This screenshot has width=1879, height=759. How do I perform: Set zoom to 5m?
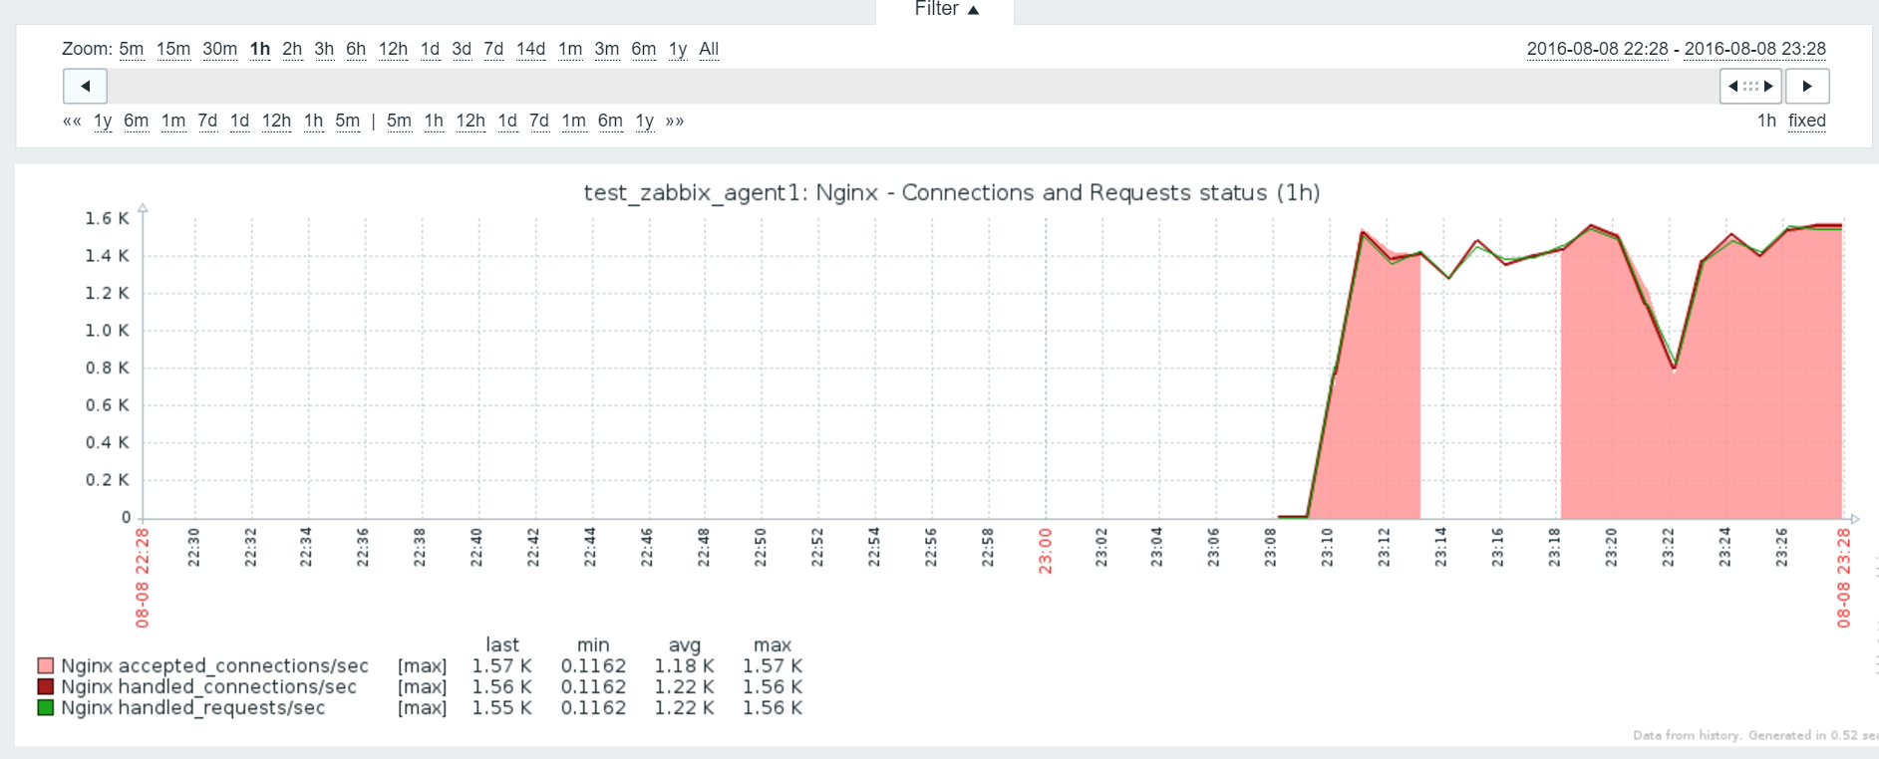(131, 50)
